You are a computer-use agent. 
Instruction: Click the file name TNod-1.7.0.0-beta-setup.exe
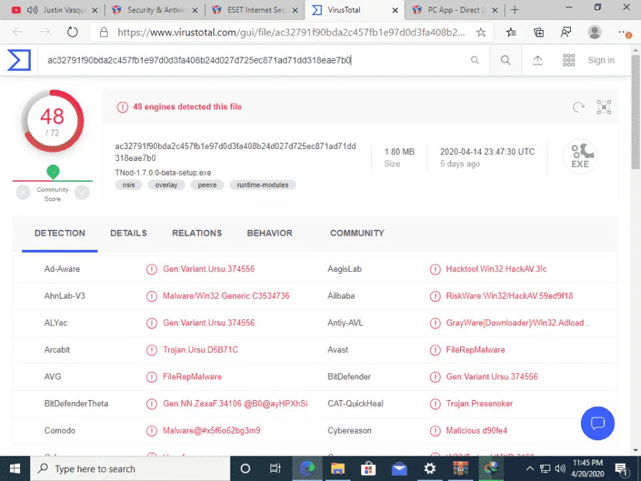pos(163,172)
